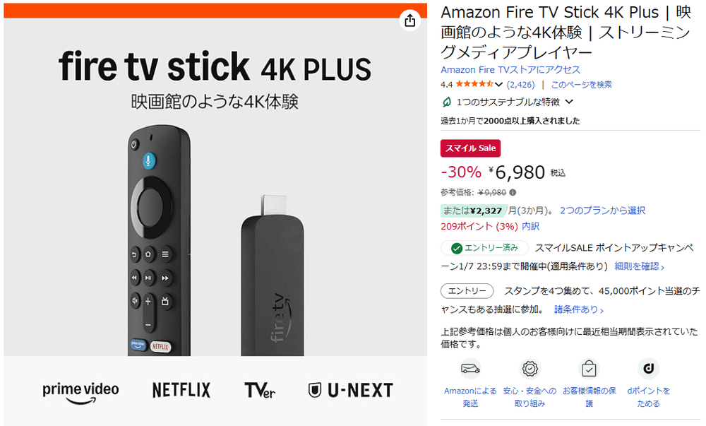The height and width of the screenshot is (426, 706).
Task: Expand the 1つのサステナブルな特徴 chevron
Action: click(x=569, y=102)
